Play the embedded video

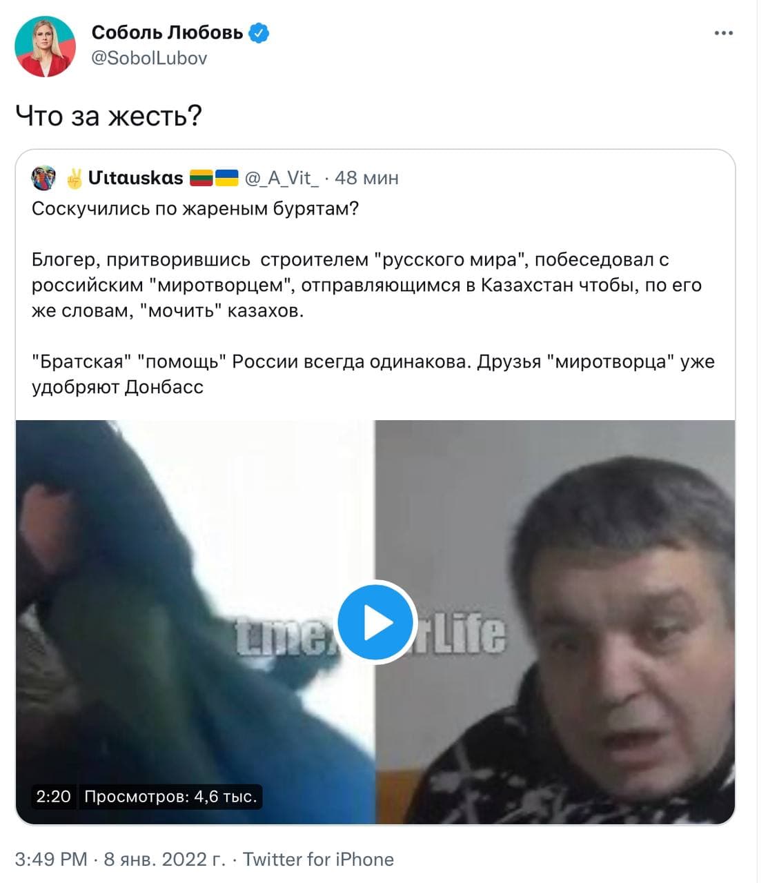pyautogui.click(x=376, y=623)
